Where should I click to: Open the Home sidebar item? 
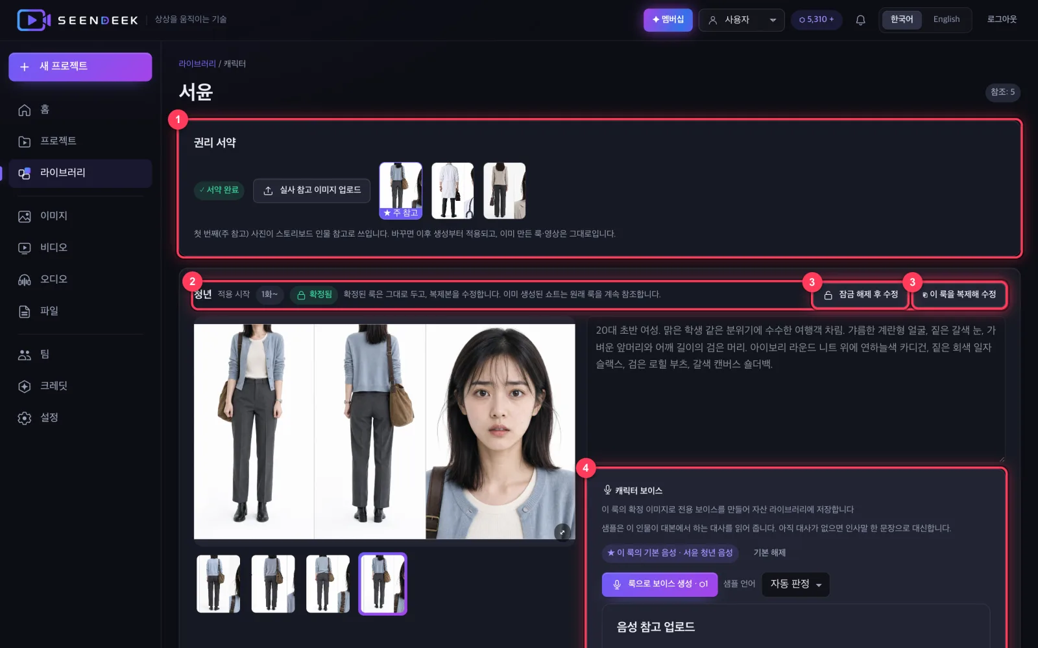(80, 110)
